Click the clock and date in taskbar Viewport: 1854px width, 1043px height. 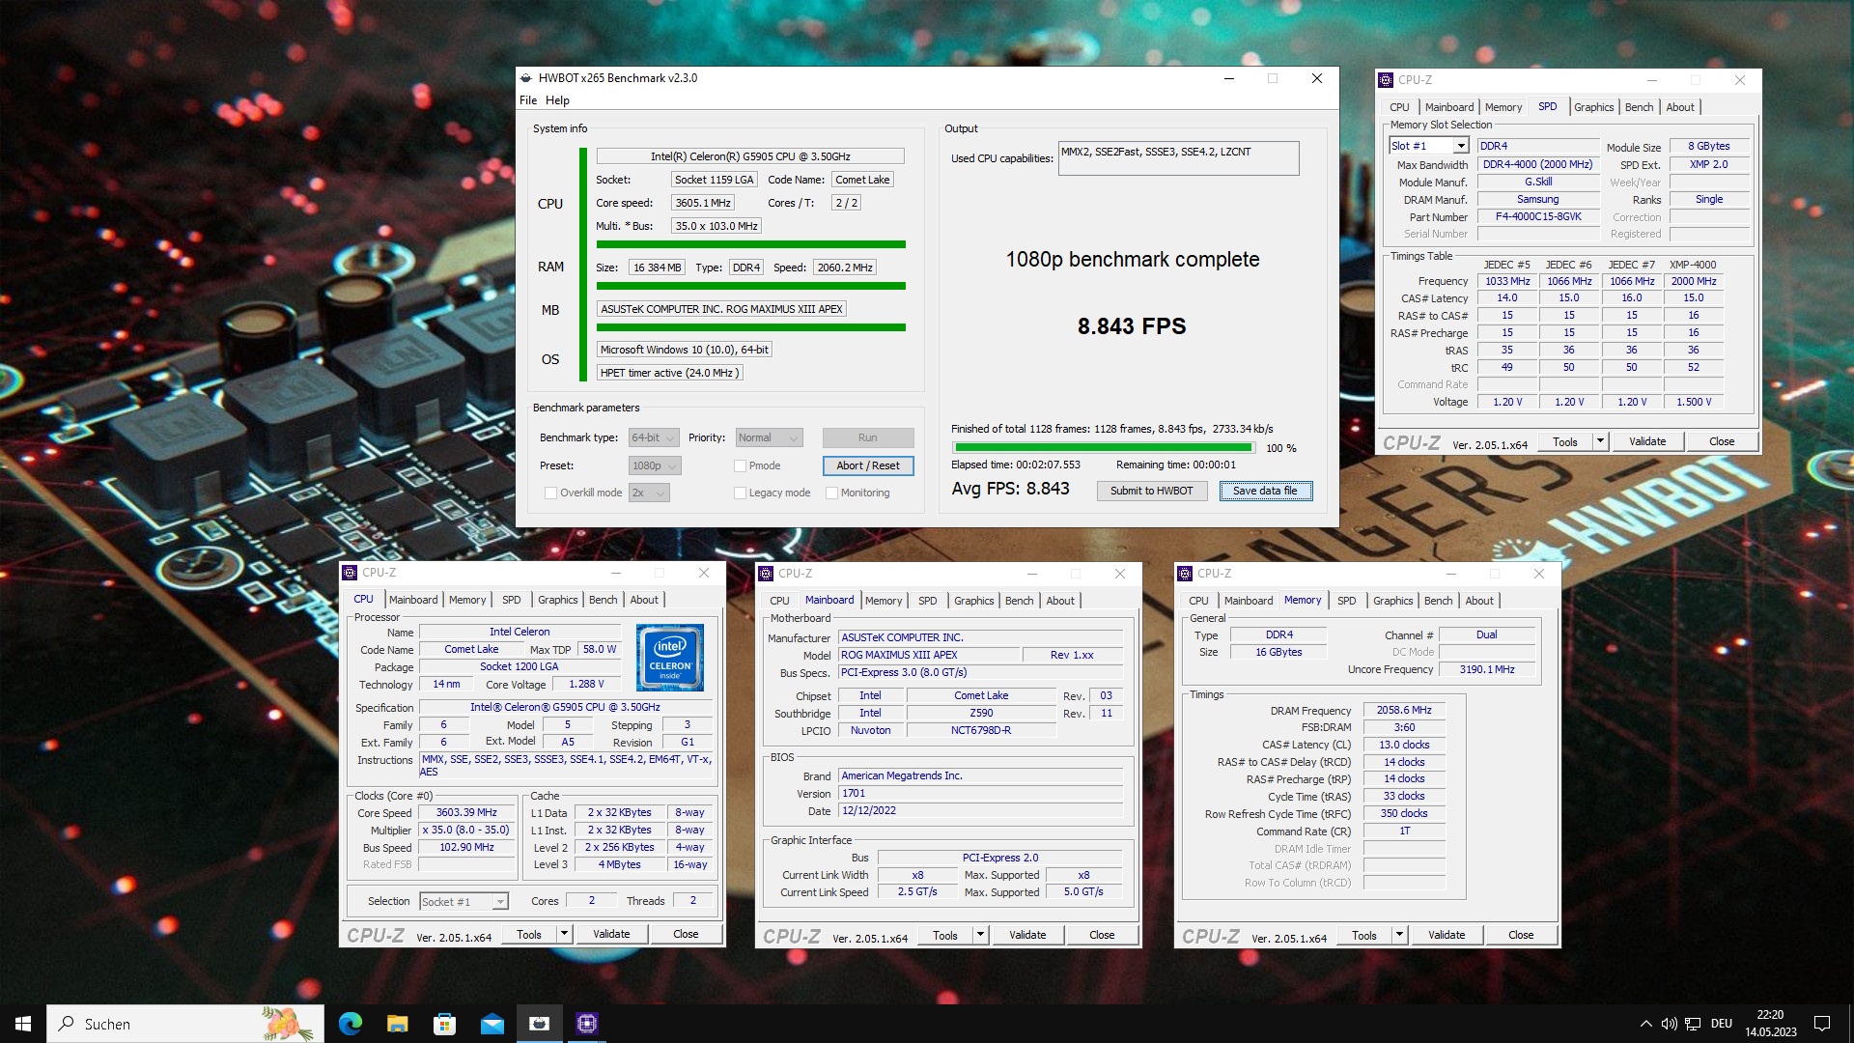(x=1770, y=1024)
